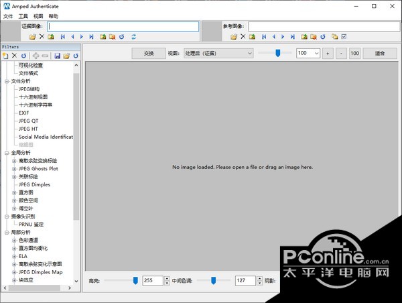Viewport: 402px width, 303px height.
Task: Click the 适合 fit button
Action: pyautogui.click(x=380, y=54)
